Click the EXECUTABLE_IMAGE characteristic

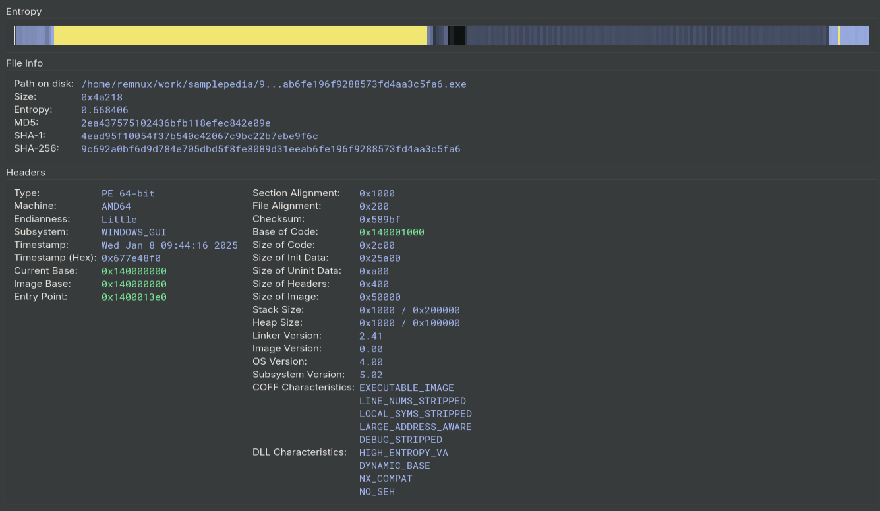407,388
